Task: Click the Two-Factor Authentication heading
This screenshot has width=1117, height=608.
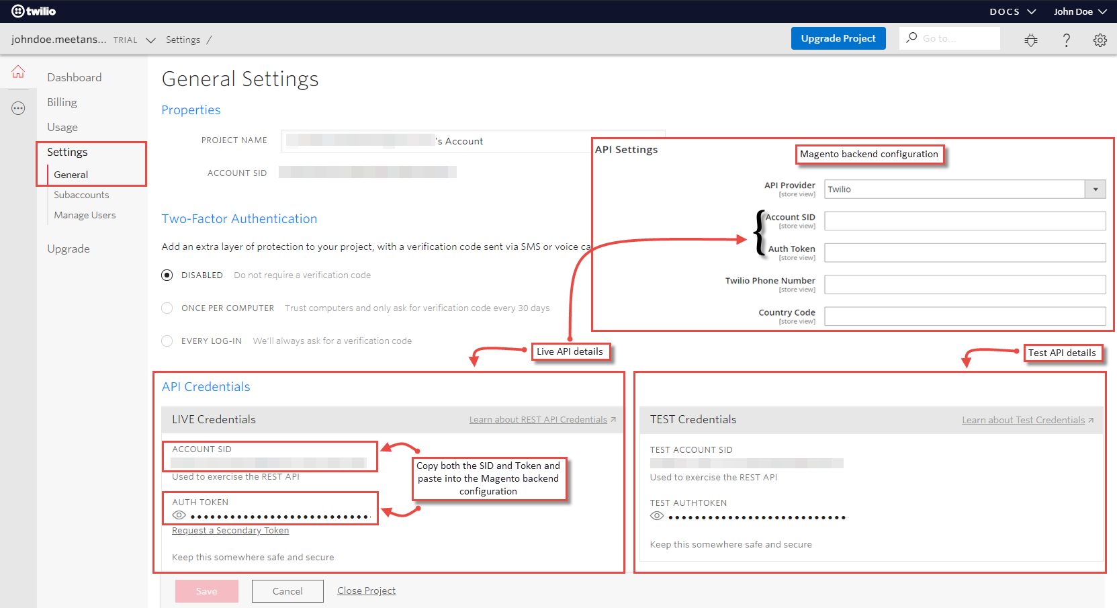Action: tap(239, 219)
